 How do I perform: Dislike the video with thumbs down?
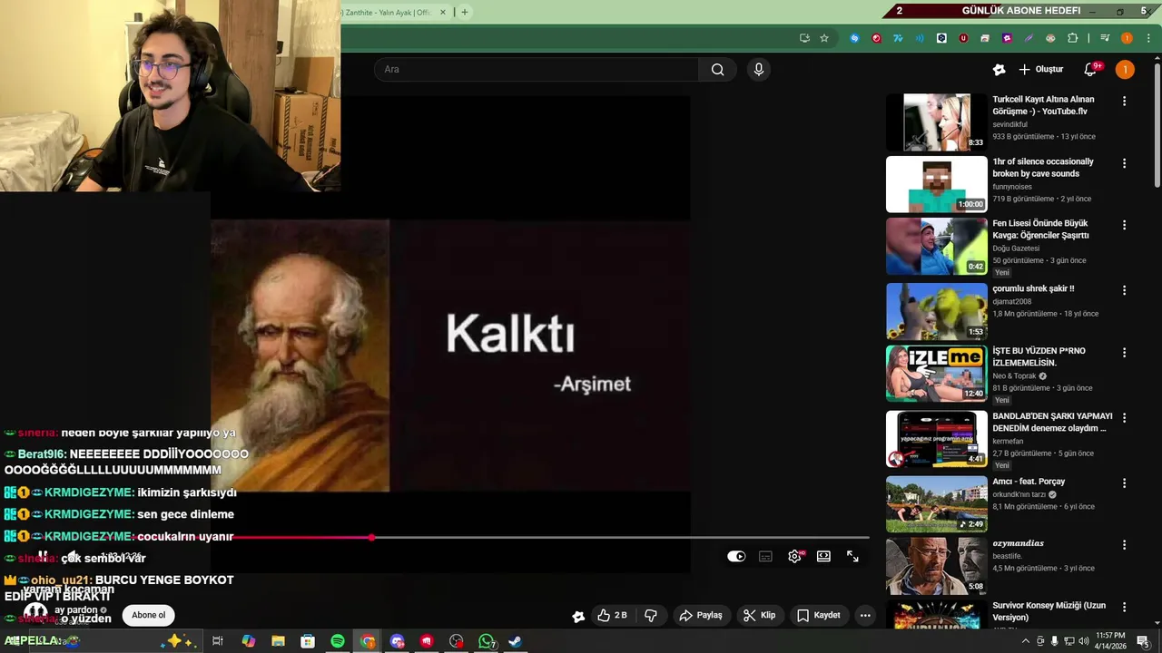click(x=651, y=615)
